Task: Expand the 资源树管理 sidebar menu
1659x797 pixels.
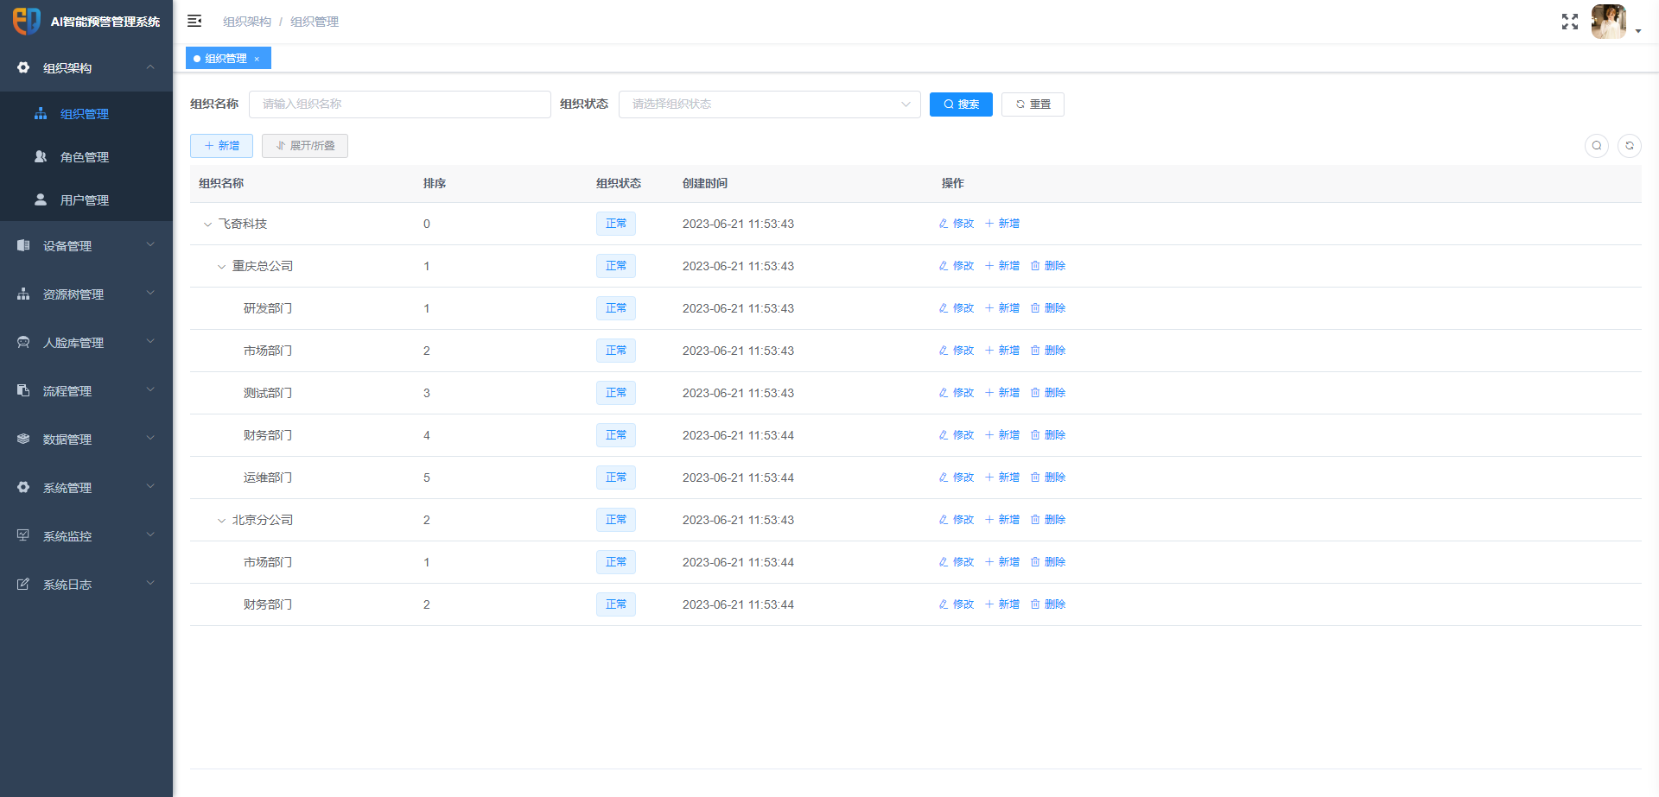Action: [86, 294]
